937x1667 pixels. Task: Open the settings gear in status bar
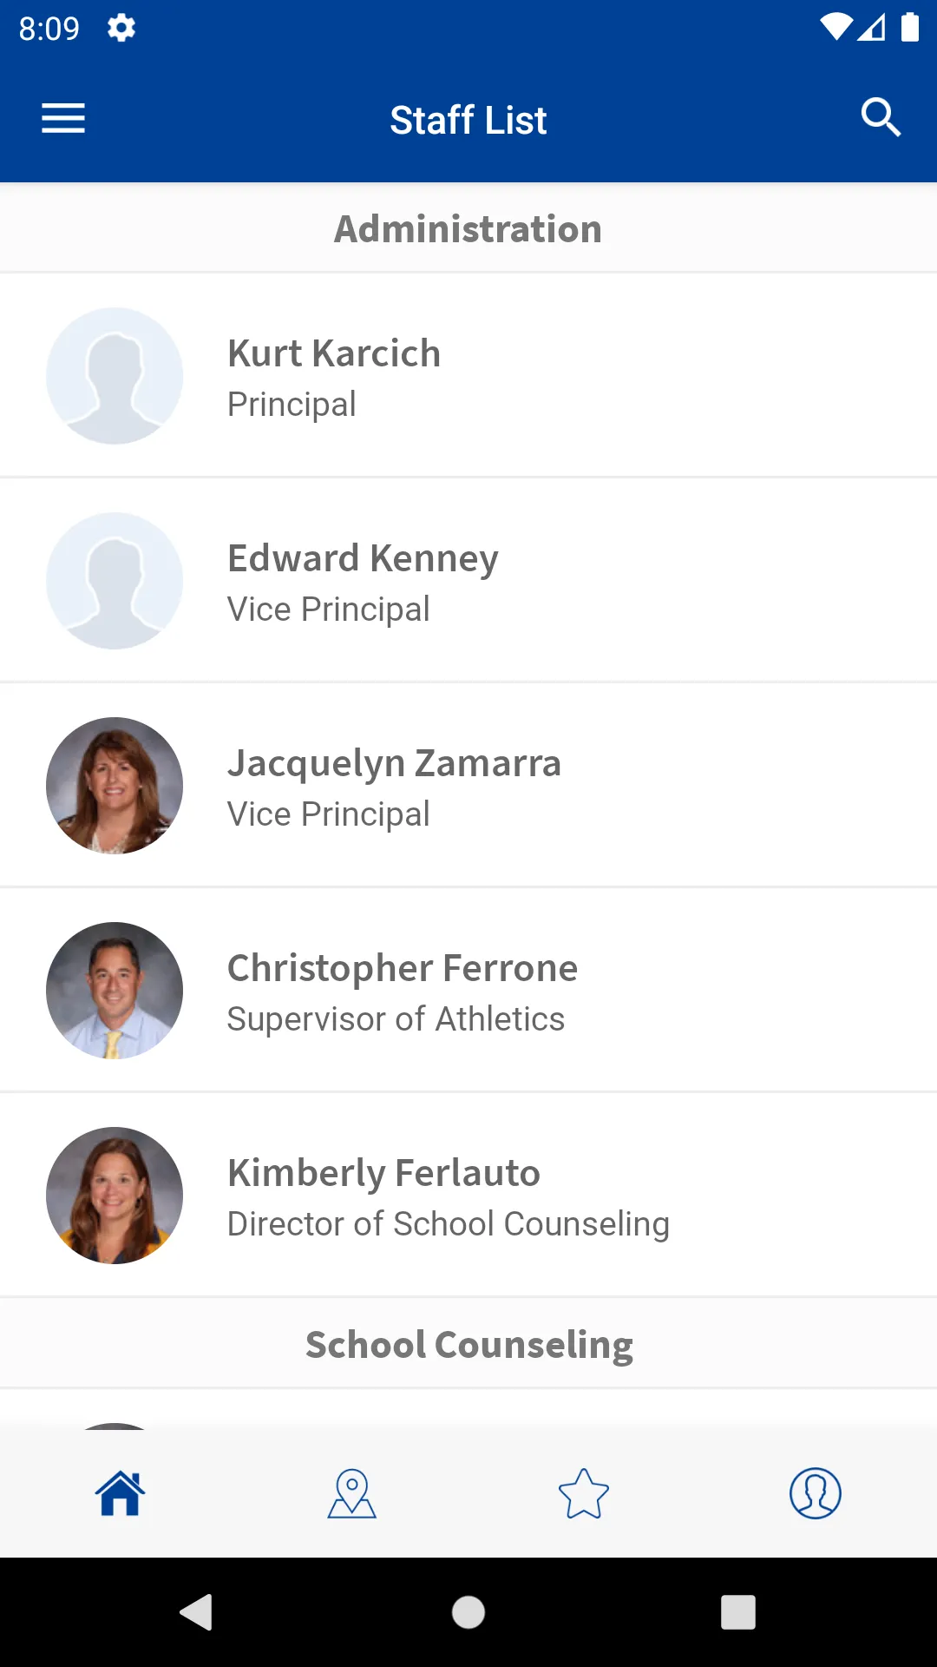pos(121,29)
